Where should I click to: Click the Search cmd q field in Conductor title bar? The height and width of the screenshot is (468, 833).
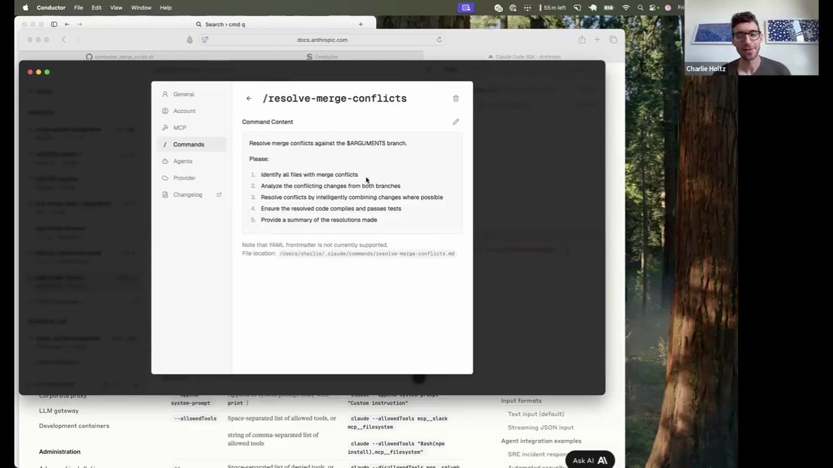click(x=221, y=25)
